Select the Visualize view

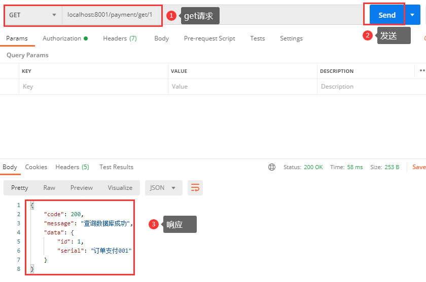120,188
